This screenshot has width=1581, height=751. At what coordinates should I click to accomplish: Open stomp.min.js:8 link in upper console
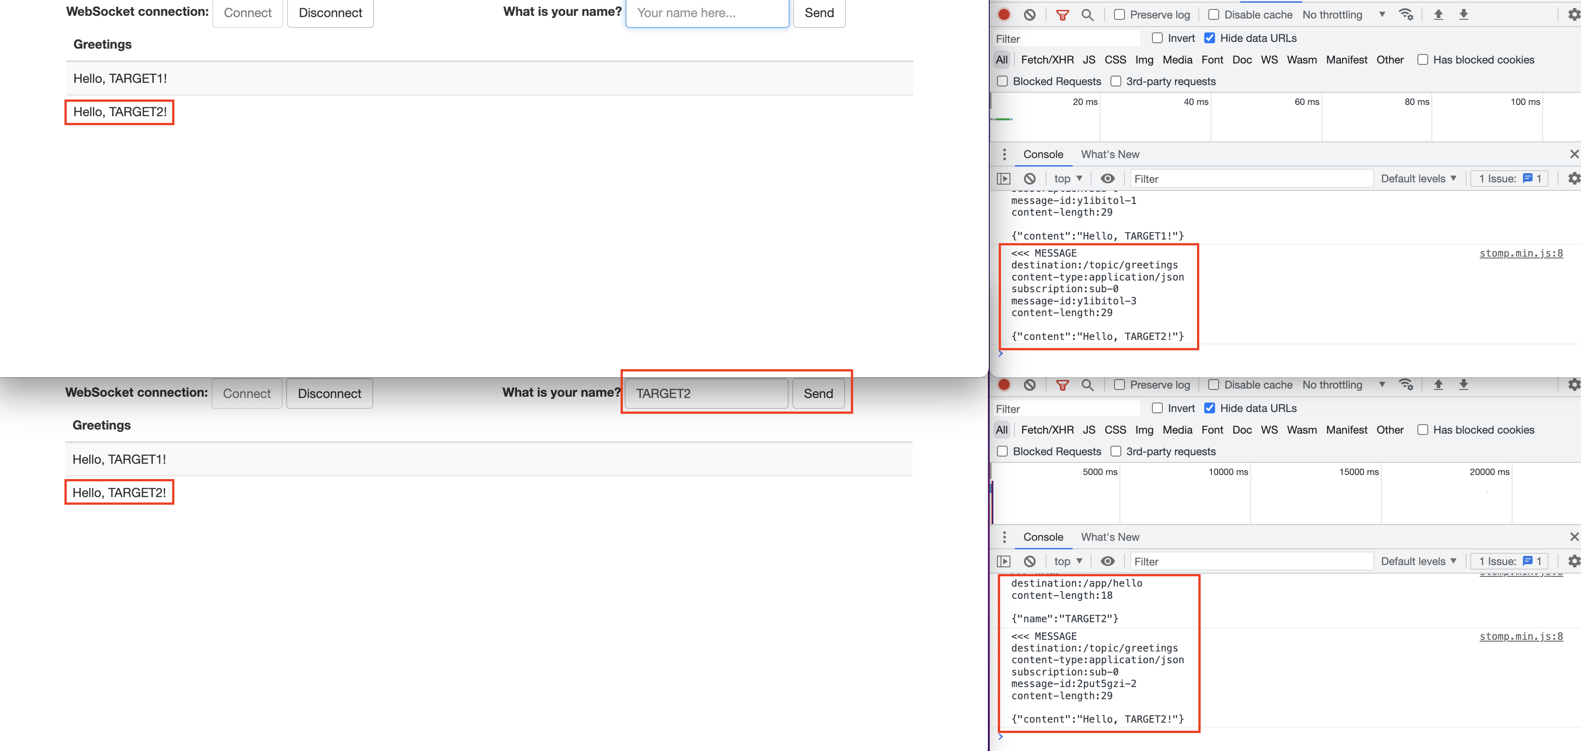click(x=1521, y=253)
